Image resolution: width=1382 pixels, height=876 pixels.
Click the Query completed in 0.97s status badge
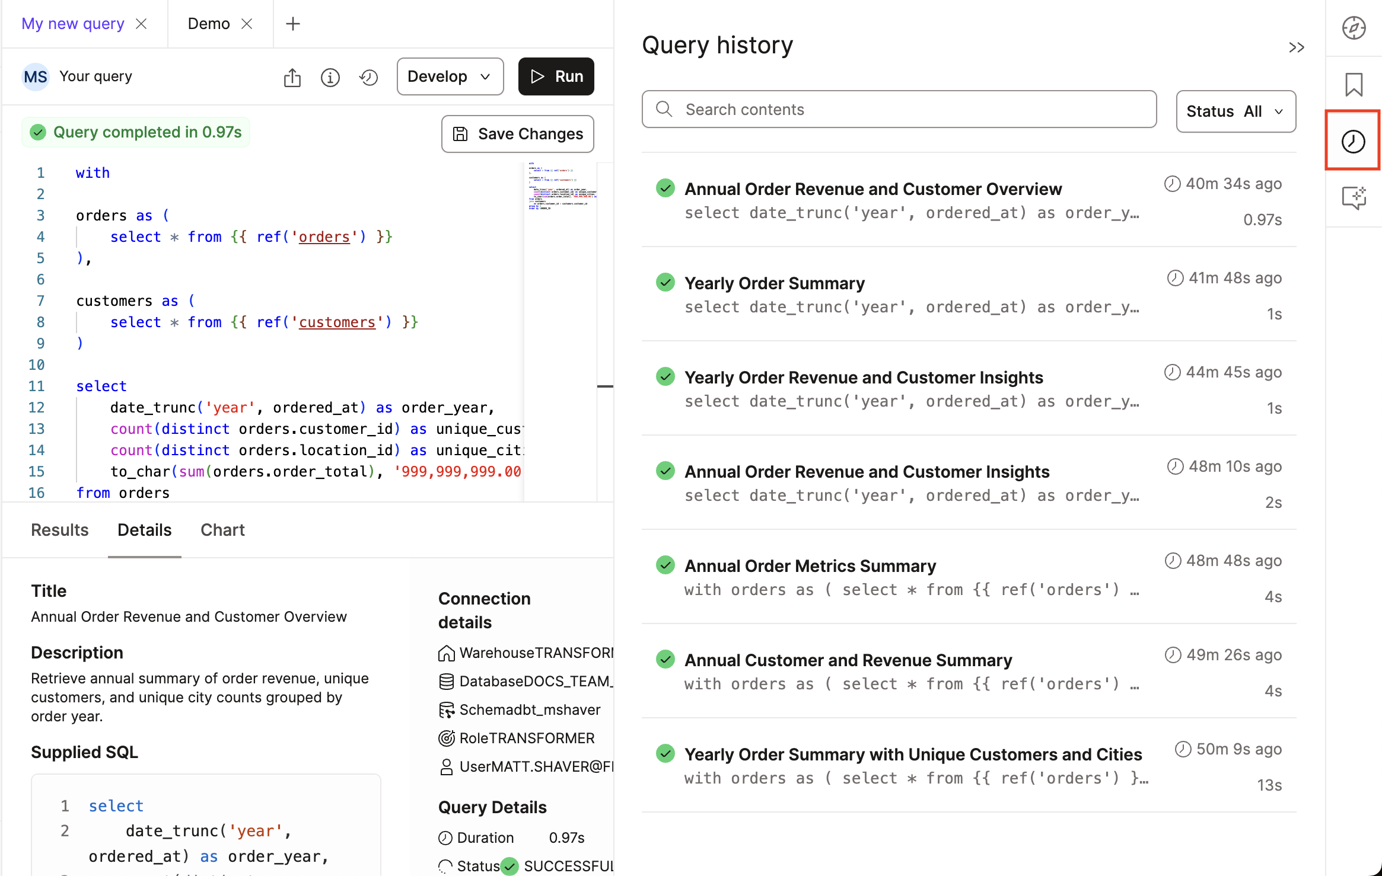click(135, 132)
